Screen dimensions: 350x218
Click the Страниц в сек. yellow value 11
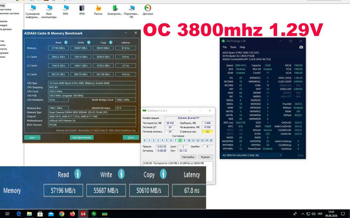pyautogui.click(x=207, y=131)
